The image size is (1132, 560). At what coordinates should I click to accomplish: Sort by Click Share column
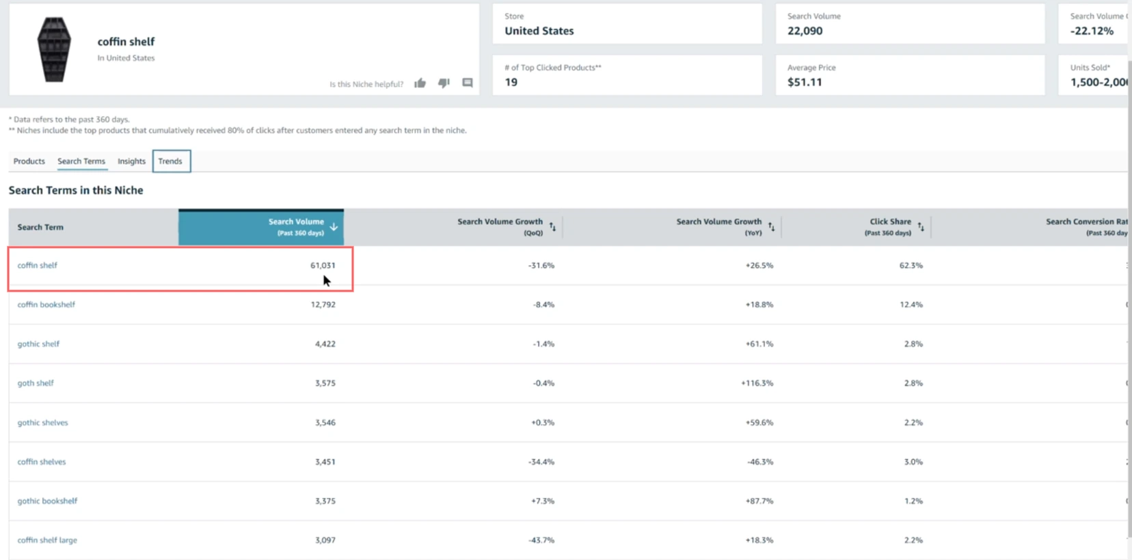click(x=921, y=227)
